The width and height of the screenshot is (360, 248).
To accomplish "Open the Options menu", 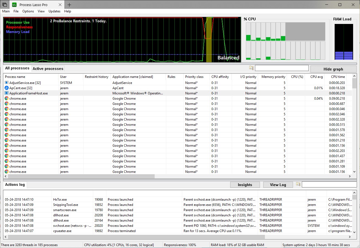I will (x=28, y=11).
